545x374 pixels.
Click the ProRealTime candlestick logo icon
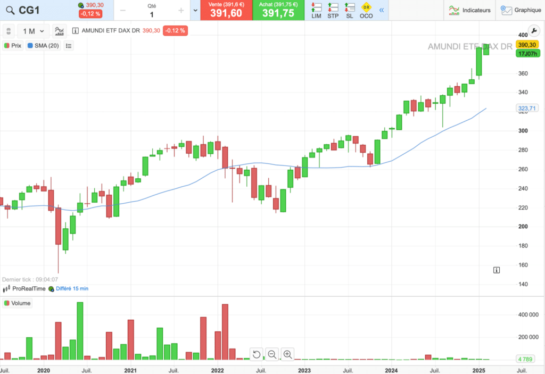(6, 289)
